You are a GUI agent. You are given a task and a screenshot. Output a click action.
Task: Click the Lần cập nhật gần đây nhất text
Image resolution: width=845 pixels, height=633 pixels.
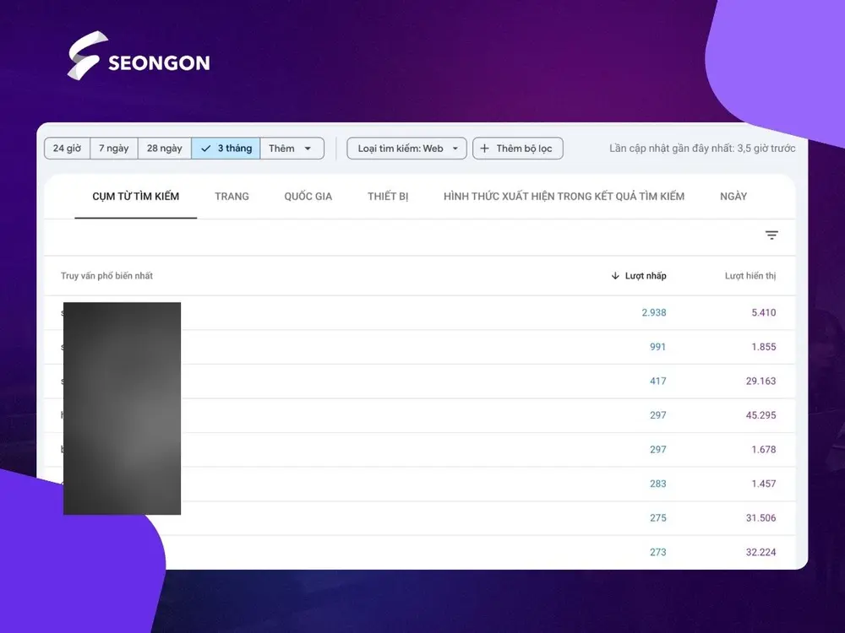tap(702, 149)
